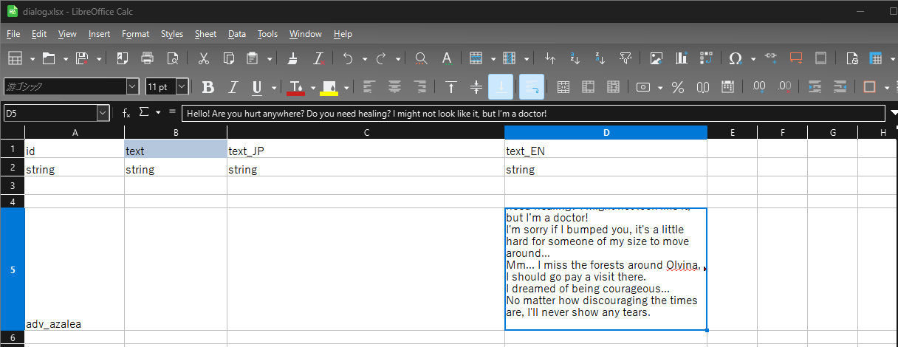
Task: Open the Sheet menu
Action: coord(205,34)
